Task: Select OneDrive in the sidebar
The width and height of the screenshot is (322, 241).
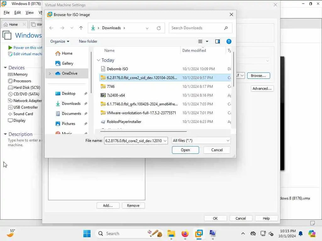Action: click(67, 73)
